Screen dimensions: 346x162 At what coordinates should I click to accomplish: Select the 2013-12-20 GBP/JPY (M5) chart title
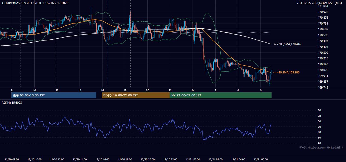point(320,3)
